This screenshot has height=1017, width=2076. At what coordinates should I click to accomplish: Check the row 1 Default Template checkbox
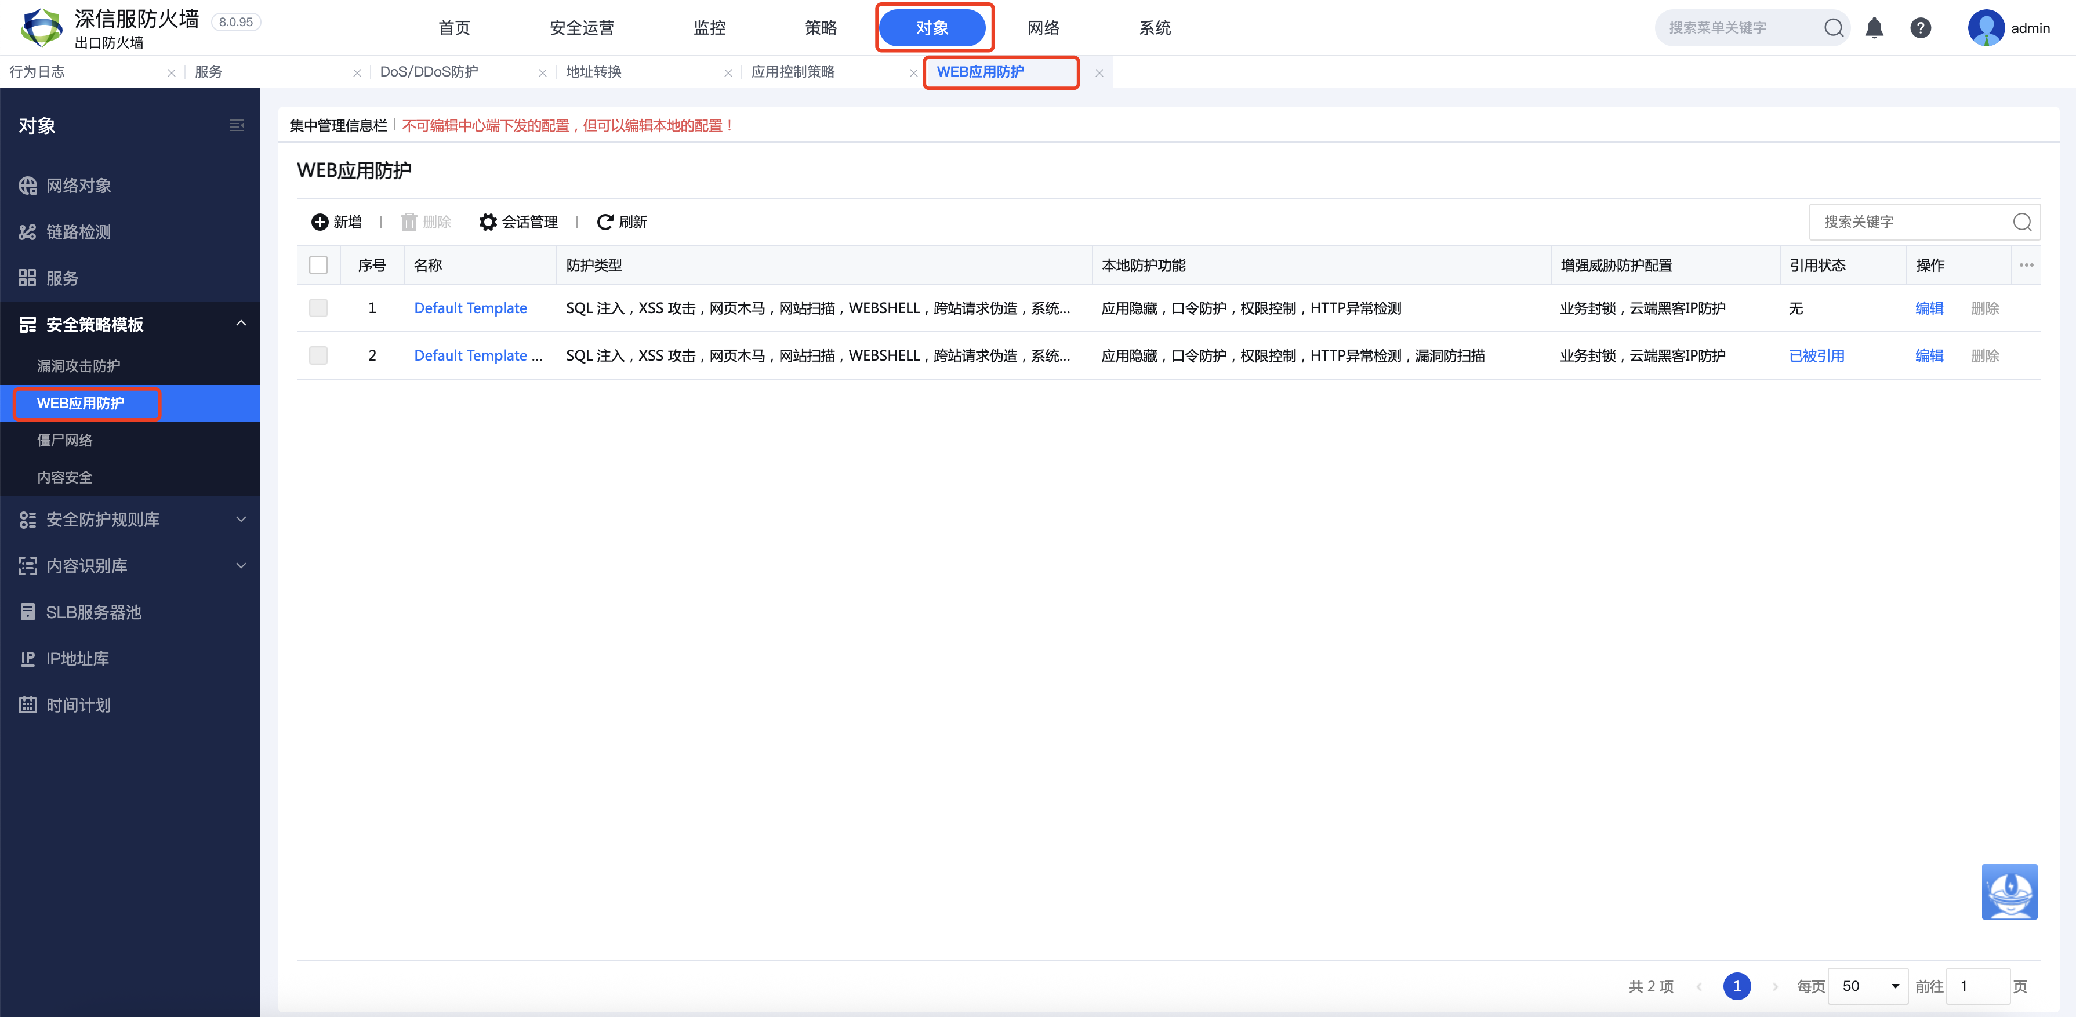[318, 308]
